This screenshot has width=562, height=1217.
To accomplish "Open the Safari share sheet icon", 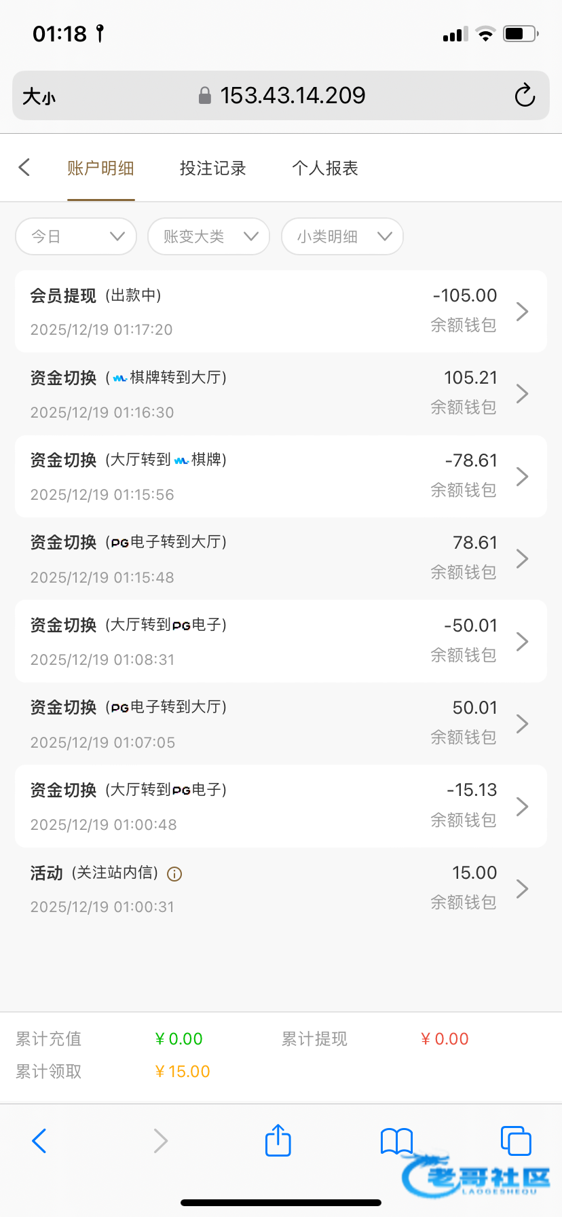I will click(278, 1140).
